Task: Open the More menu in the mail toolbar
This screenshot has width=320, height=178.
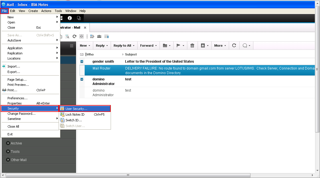Action: tap(219, 45)
